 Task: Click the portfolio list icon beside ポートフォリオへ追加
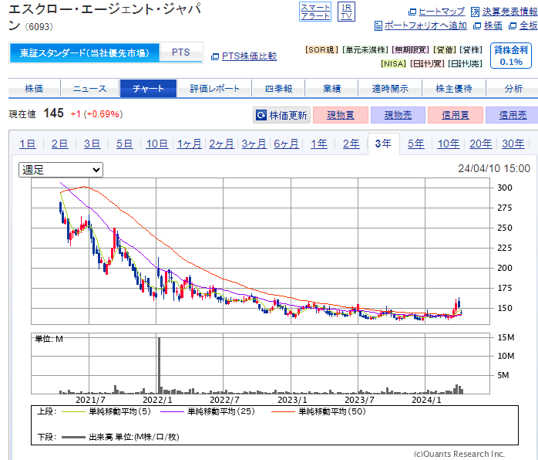tap(378, 25)
